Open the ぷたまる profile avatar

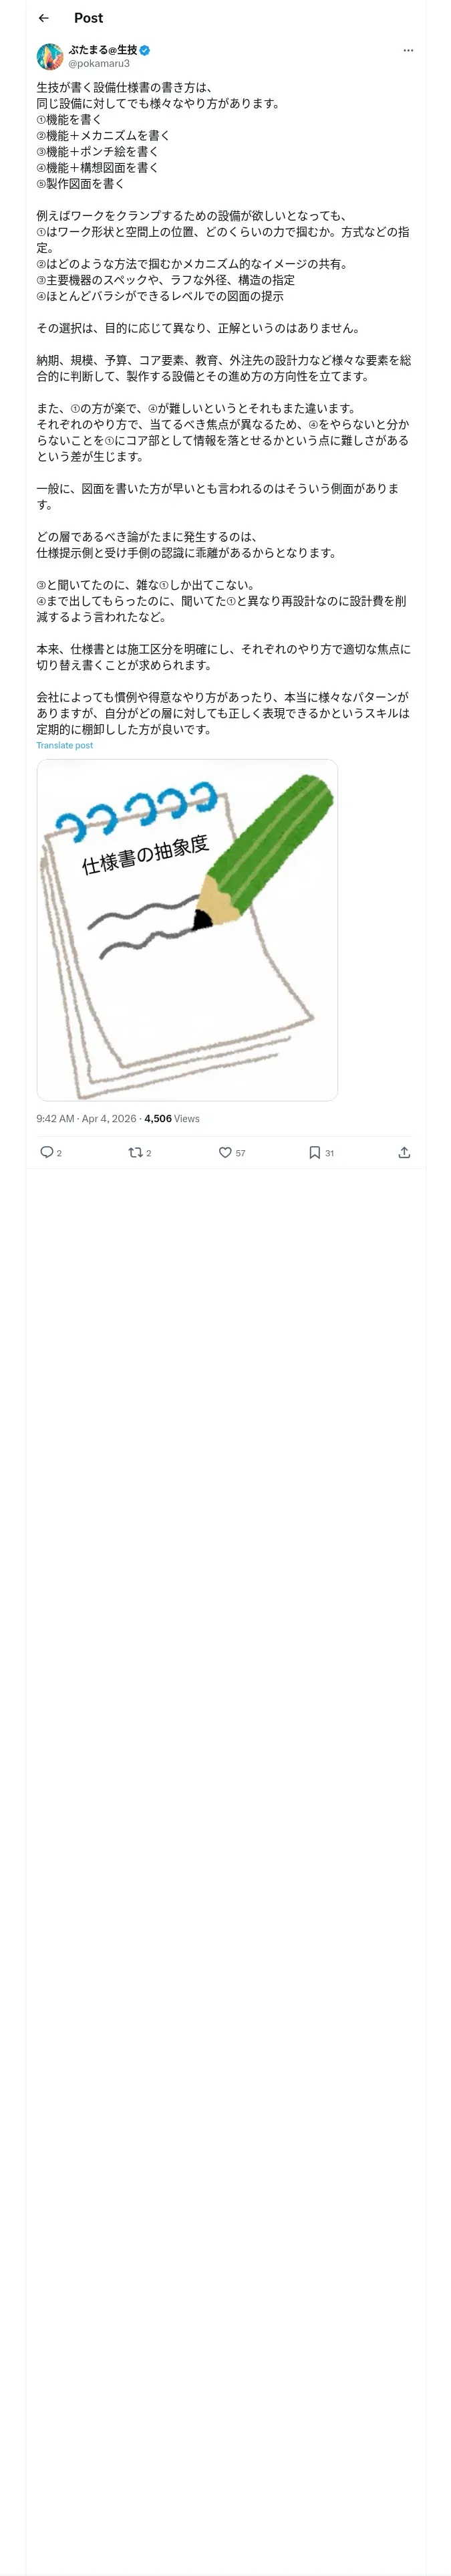[x=50, y=56]
